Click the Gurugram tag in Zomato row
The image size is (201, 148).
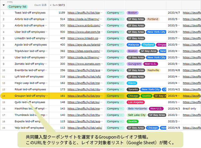coord(135,64)
